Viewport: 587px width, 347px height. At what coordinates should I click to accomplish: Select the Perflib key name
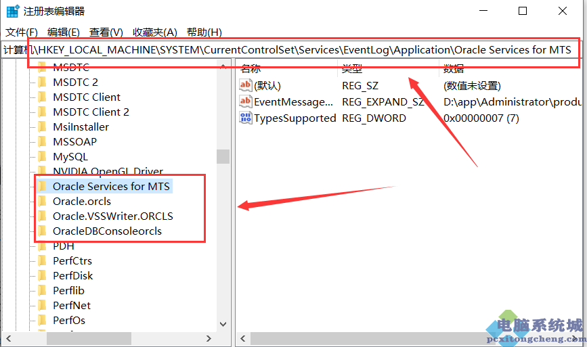tap(68, 291)
